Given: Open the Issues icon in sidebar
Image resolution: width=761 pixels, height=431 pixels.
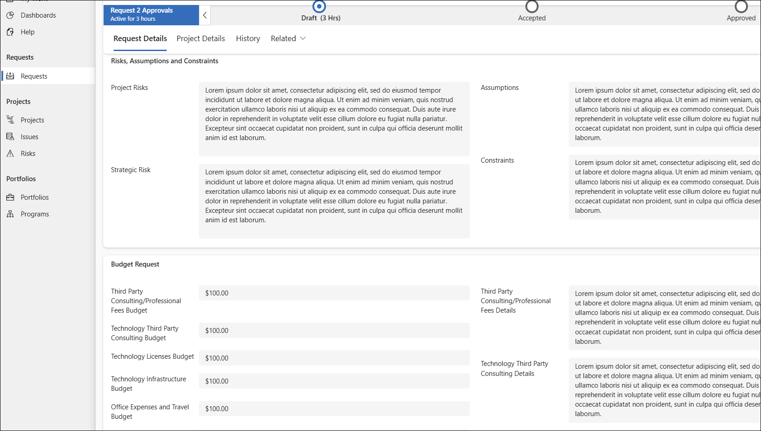Looking at the screenshot, I should click(10, 136).
